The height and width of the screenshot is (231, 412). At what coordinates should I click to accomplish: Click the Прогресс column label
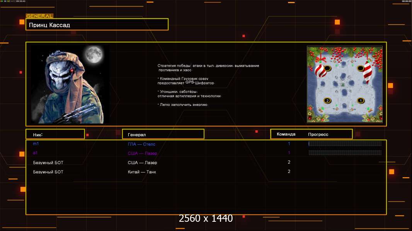click(x=318, y=134)
